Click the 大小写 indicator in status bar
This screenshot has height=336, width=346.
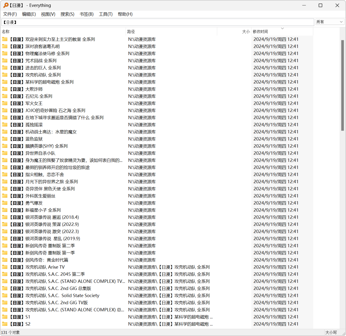coord(331,332)
